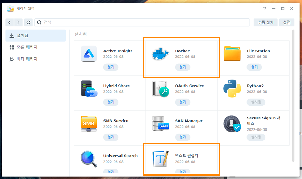Go forward with the right arrow

18,23
